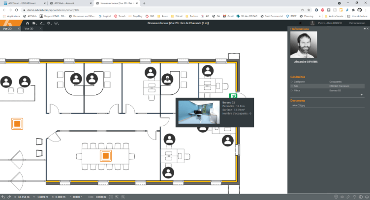
Task: Click the Redo arrow in status bar
Action: coord(9,197)
